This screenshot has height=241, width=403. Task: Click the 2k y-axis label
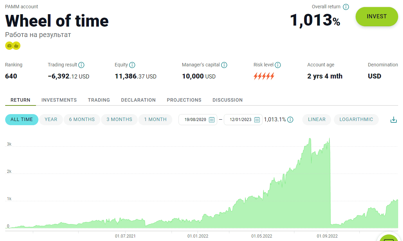(x=9, y=172)
